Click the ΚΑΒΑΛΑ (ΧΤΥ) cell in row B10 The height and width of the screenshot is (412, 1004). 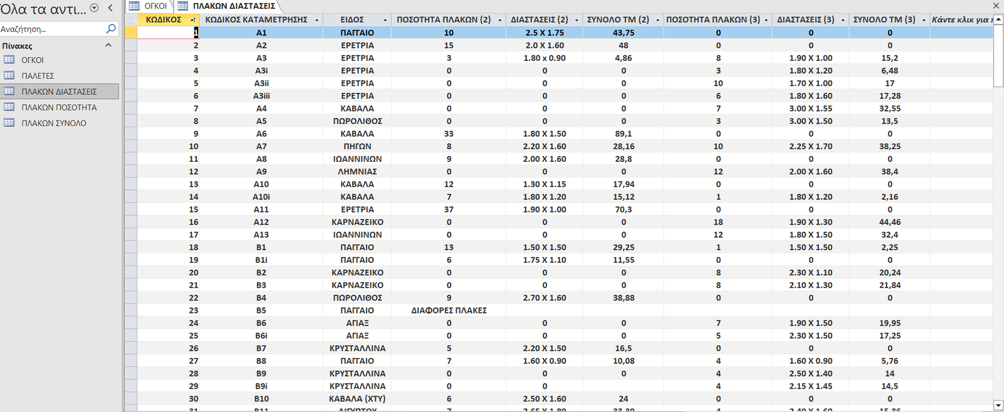pyautogui.click(x=357, y=399)
